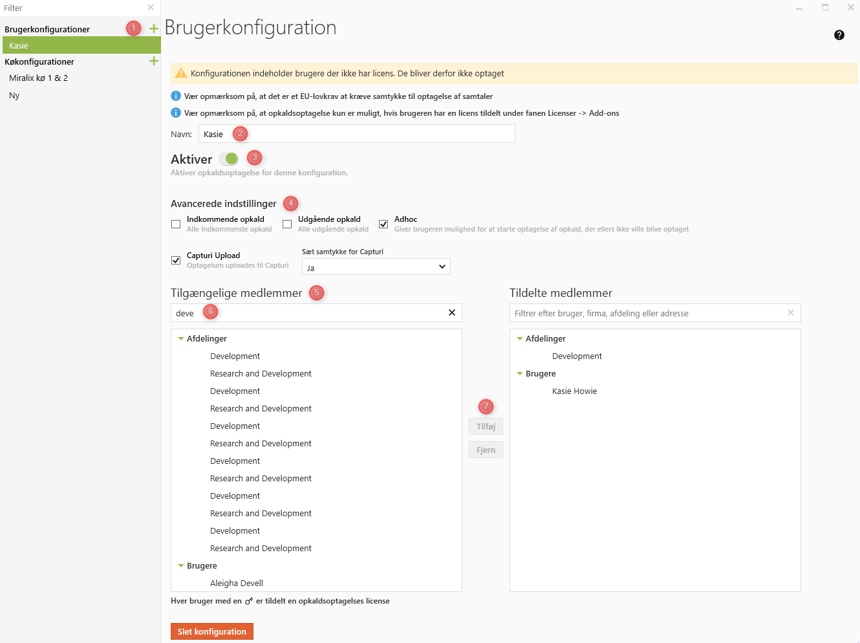
Task: Clear the 'deve' search text
Action: pos(452,312)
